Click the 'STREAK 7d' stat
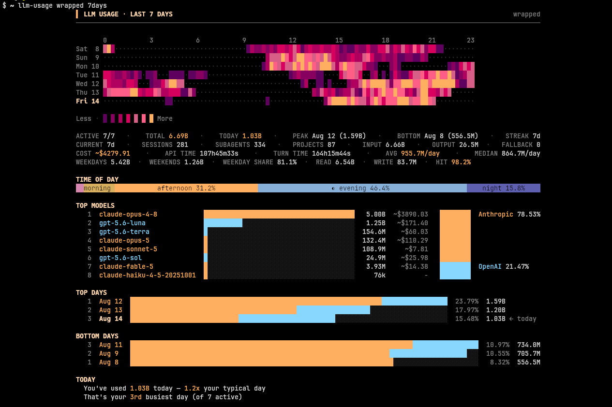The height and width of the screenshot is (407, 612). pos(523,136)
